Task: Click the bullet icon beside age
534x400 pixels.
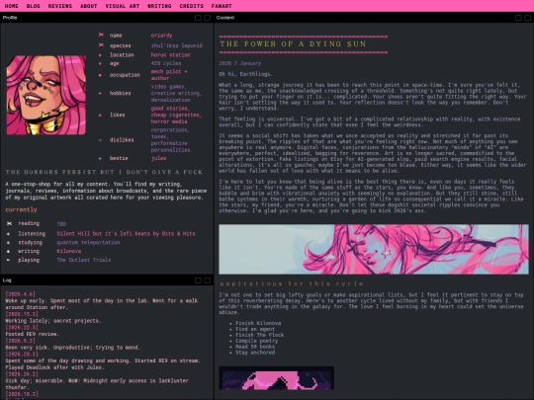Action: tap(100, 63)
